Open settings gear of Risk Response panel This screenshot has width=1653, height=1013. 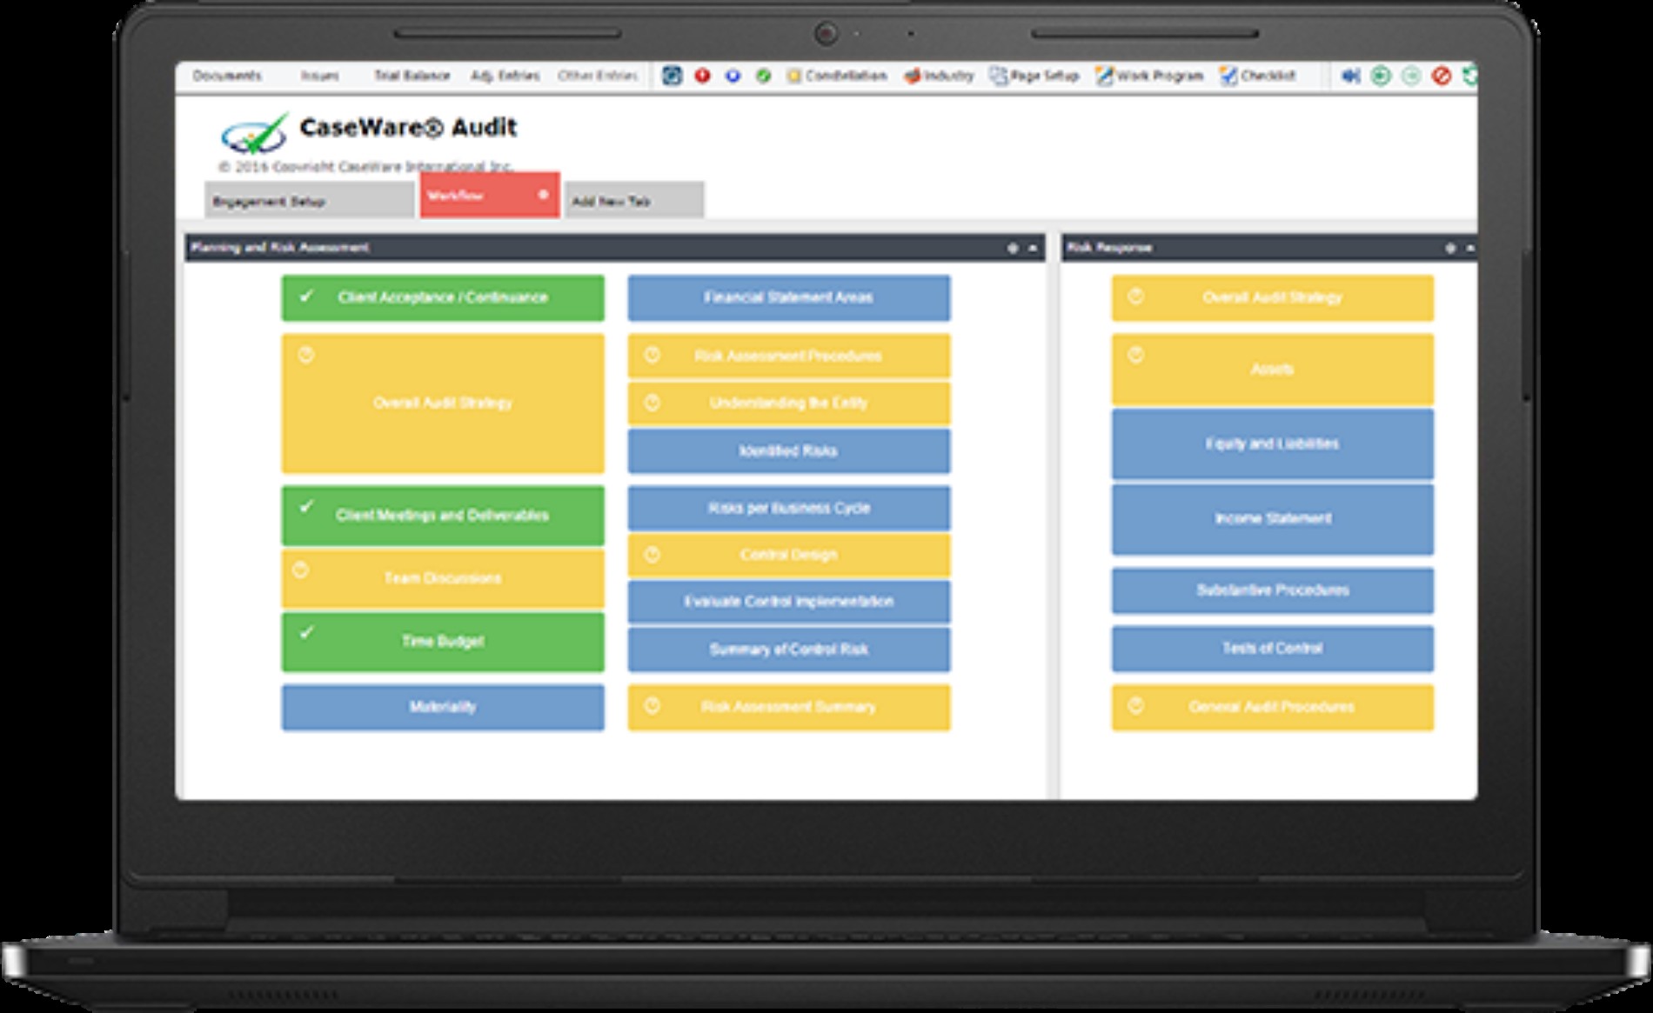point(1449,248)
